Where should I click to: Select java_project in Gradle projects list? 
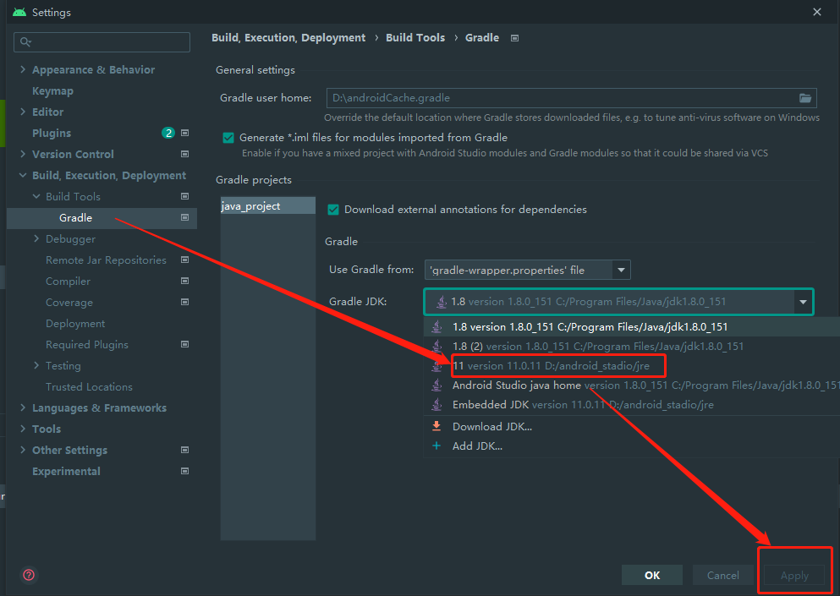pos(268,205)
